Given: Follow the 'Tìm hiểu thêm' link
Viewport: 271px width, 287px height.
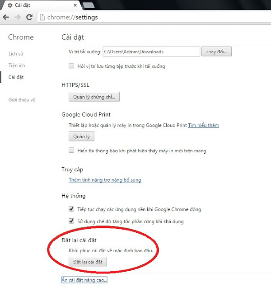Looking at the screenshot, I should point(203,125).
